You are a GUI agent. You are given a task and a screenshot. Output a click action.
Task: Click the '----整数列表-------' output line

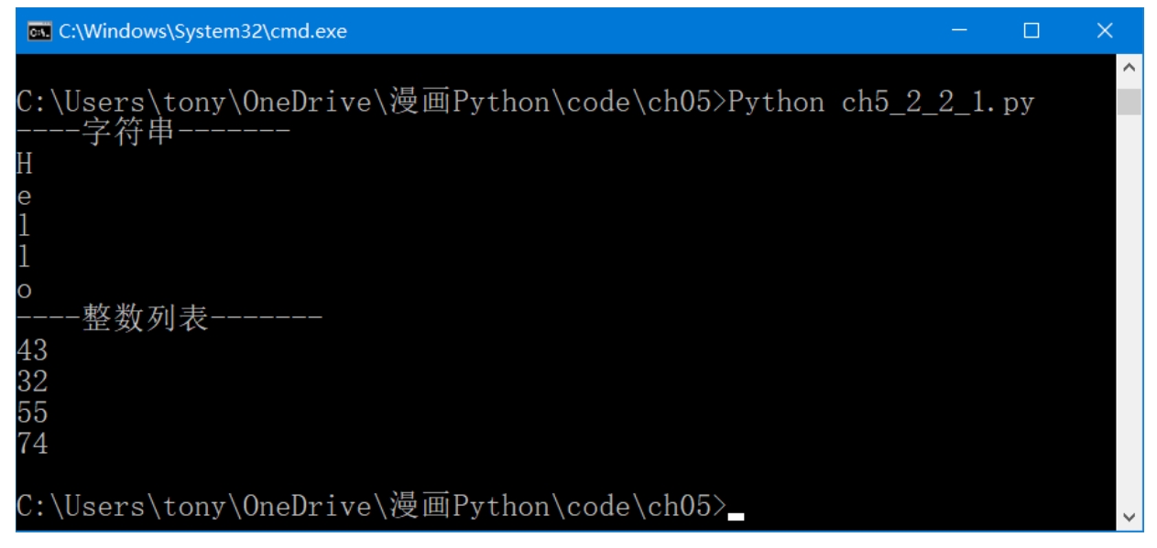click(169, 319)
